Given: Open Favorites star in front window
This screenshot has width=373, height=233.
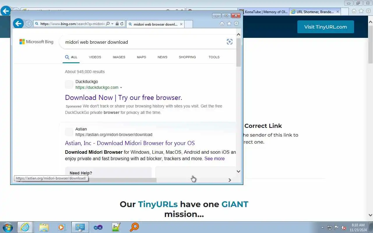Looking at the screenshot, I should [x=229, y=24].
